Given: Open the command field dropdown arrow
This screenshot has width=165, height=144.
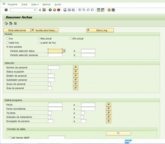Looking at the screenshot, I should [x=35, y=10].
